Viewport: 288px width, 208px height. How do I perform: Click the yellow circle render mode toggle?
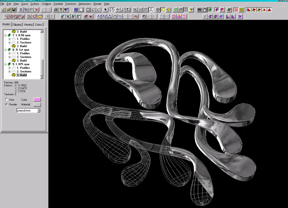(x=163, y=10)
